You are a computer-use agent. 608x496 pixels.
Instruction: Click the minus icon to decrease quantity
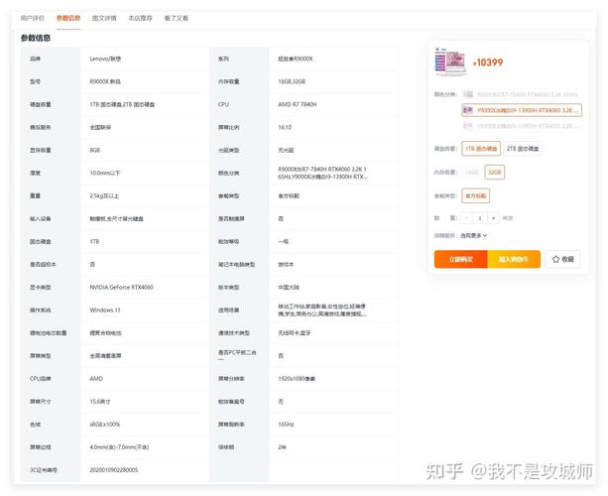tap(467, 217)
